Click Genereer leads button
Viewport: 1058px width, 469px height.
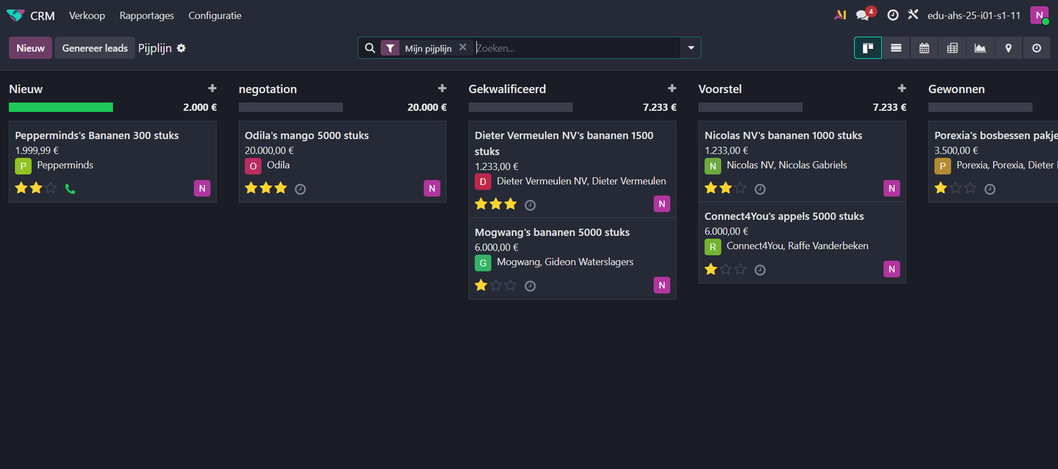click(x=95, y=48)
